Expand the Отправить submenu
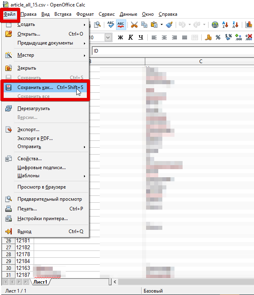The image size is (254, 295). (x=45, y=146)
